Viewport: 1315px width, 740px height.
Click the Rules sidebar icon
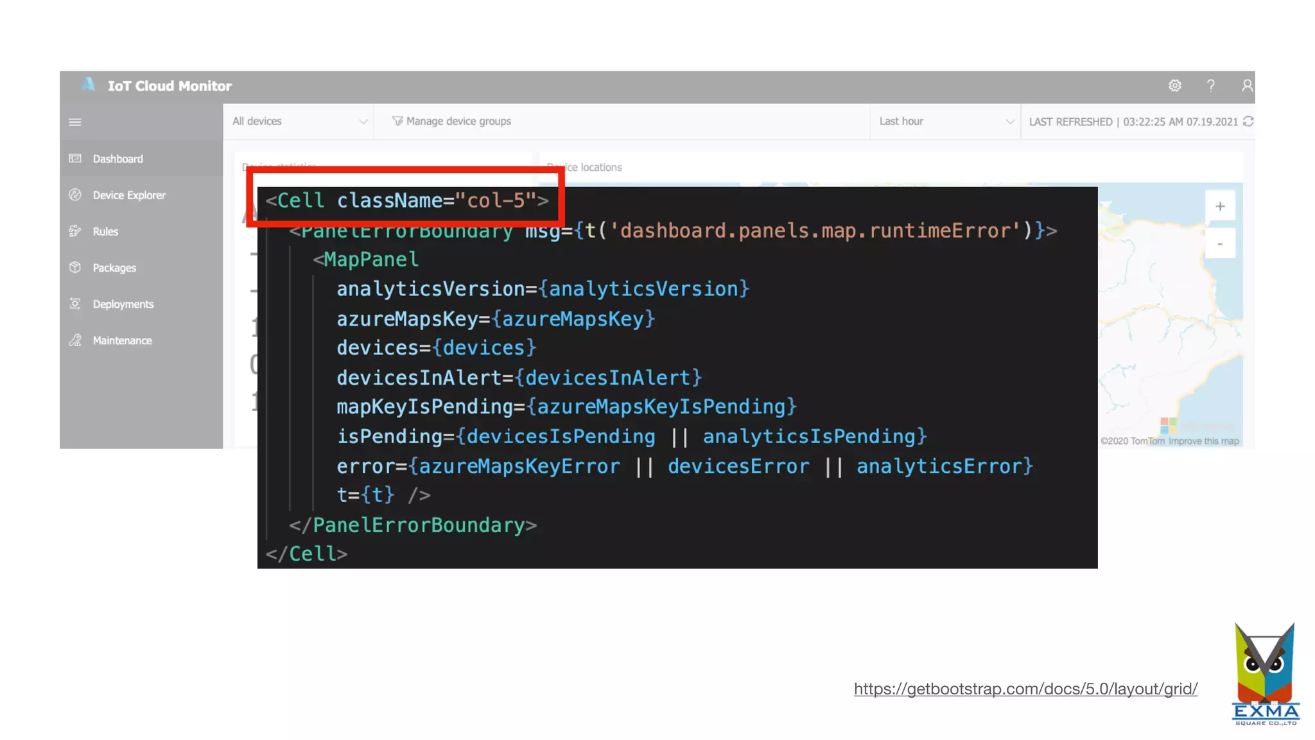[x=75, y=231]
